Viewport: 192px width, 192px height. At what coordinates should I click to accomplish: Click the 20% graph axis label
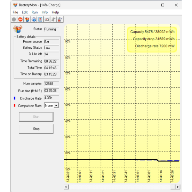click(x=68, y=153)
